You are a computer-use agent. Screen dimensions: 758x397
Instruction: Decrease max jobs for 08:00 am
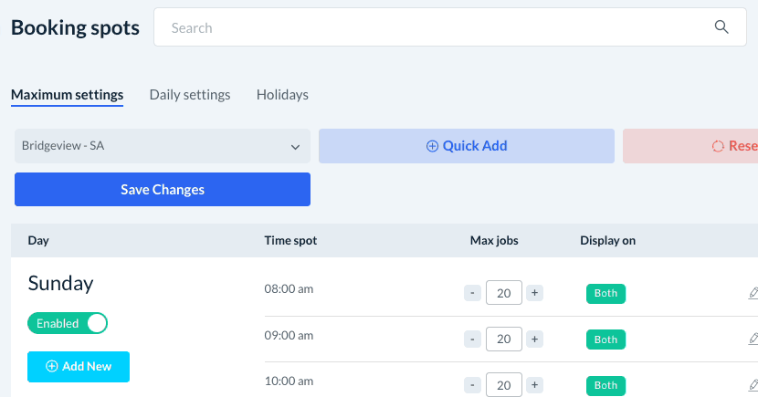coord(472,293)
